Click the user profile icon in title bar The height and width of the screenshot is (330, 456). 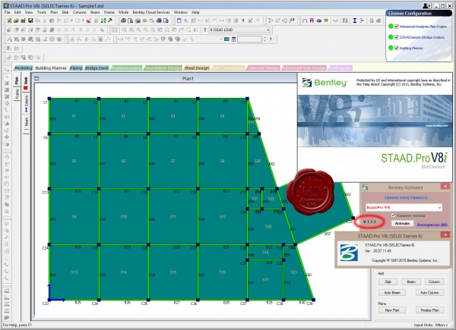426,6
